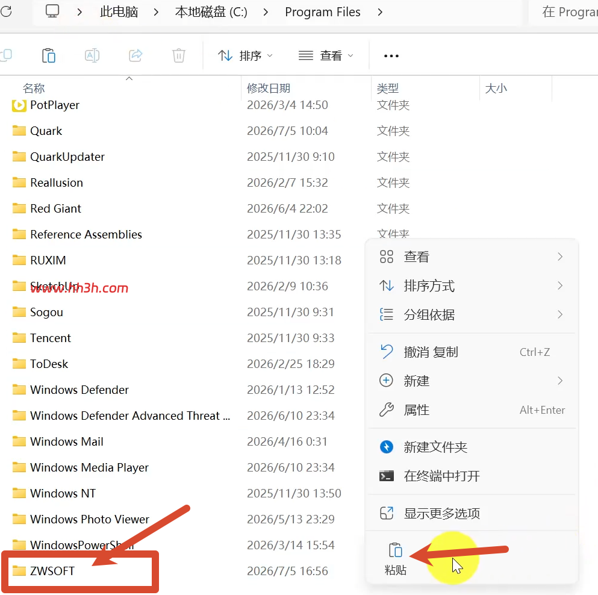Choose 显示更多选项 in context menu
The width and height of the screenshot is (598, 595).
[x=472, y=513]
